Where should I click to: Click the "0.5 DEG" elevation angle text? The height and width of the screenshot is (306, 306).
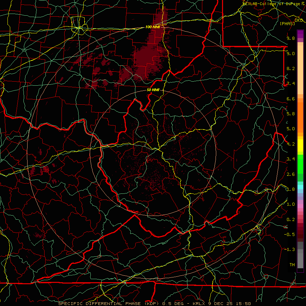click(173, 304)
